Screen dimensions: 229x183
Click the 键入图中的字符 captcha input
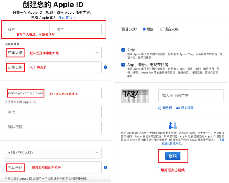(x=191, y=96)
